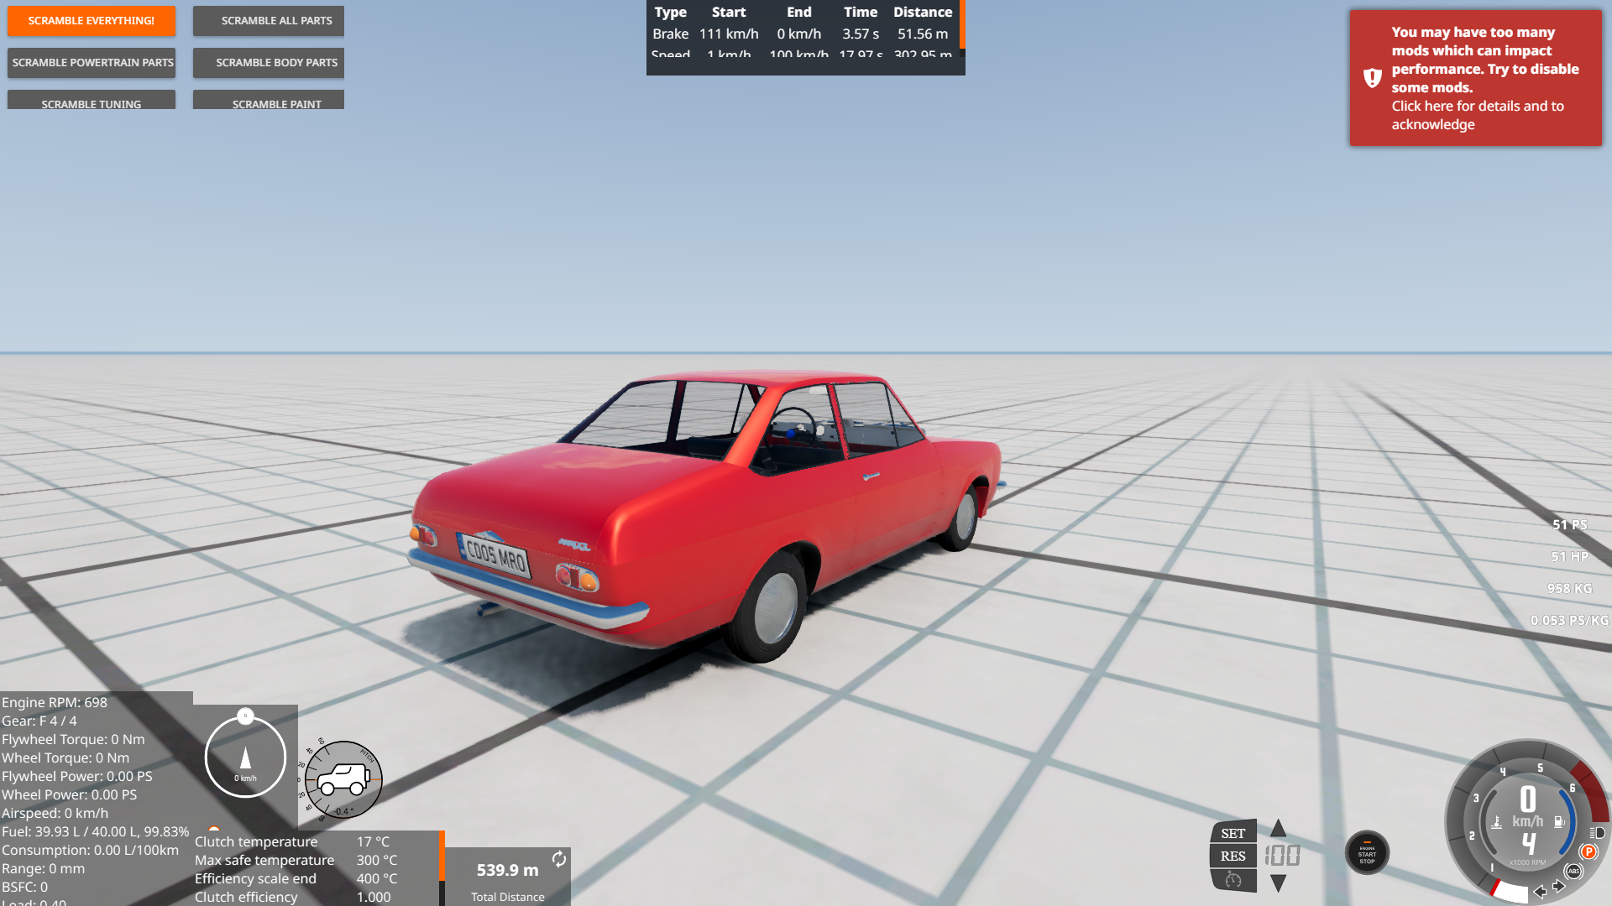The width and height of the screenshot is (1612, 906).
Task: Click the pitch inclinometer vehicle icon
Action: tap(343, 779)
